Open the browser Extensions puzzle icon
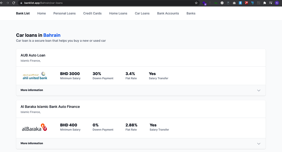 [x=265, y=3]
